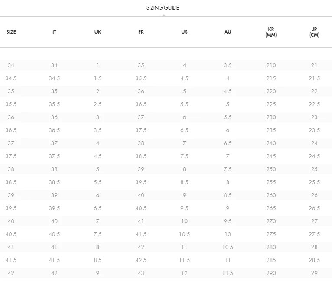Click the 1.5 value in the UK column
Viewport: 332px width, 281px height.
click(x=98, y=78)
